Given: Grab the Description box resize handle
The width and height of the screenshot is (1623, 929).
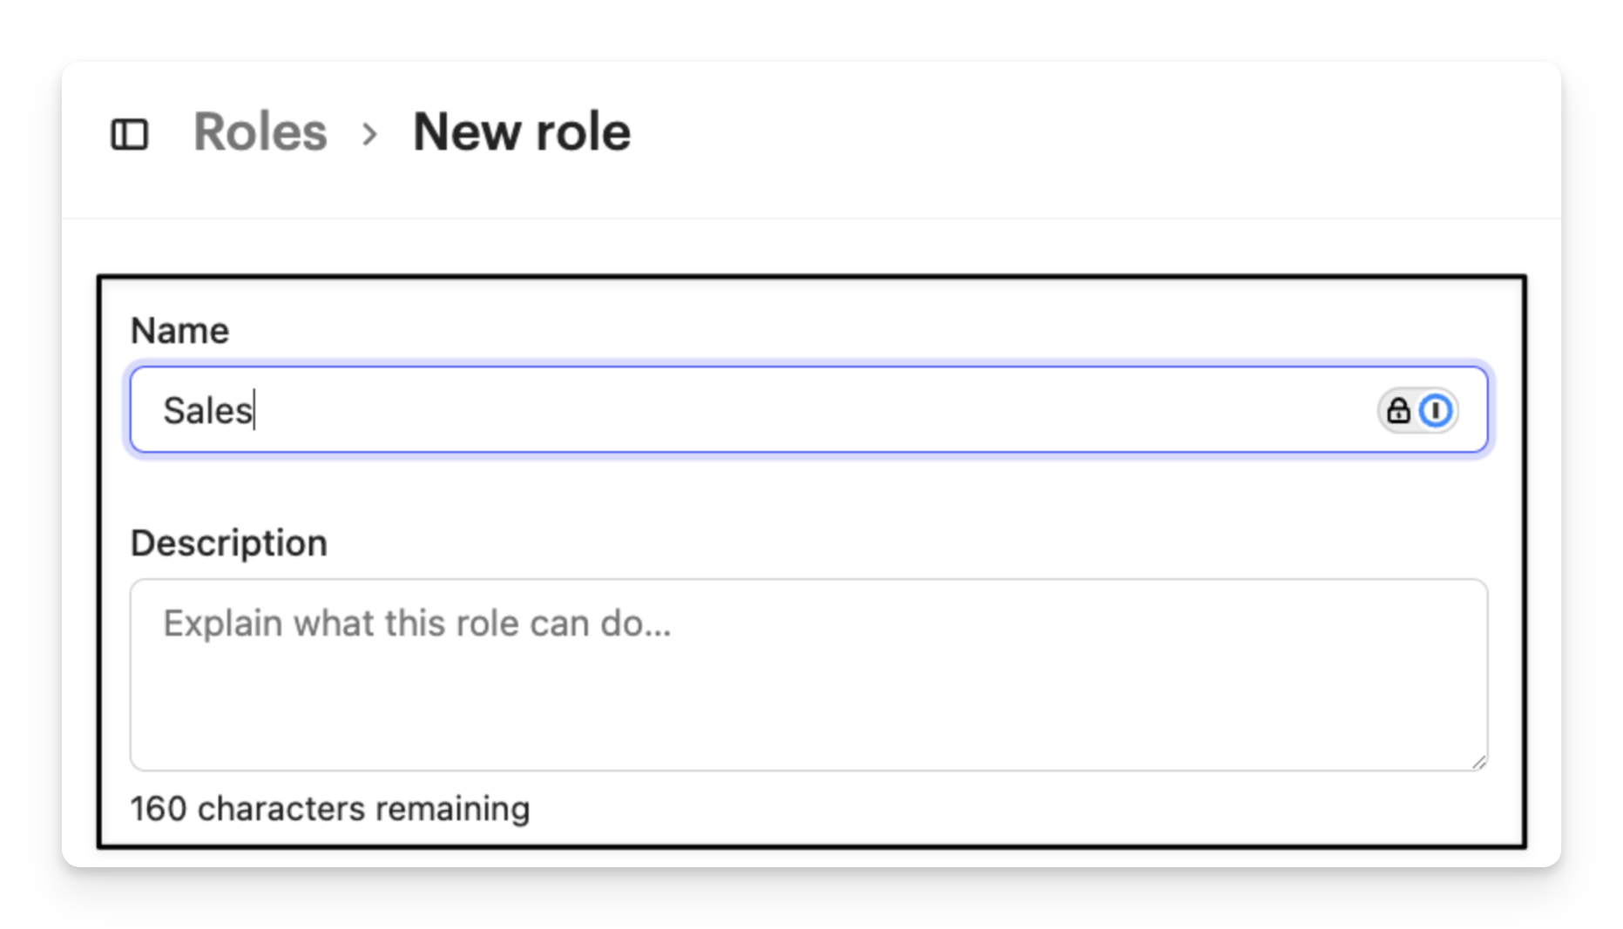Looking at the screenshot, I should [x=1478, y=762].
